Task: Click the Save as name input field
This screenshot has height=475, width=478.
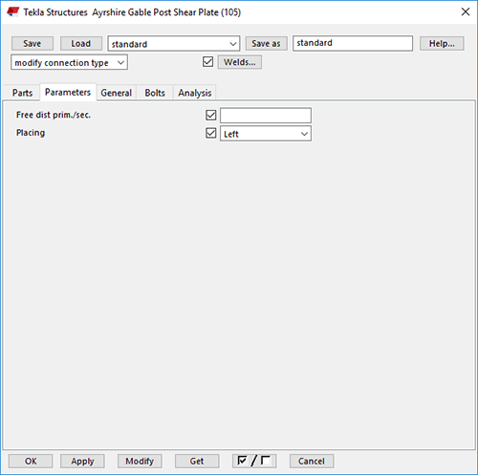Action: (353, 43)
